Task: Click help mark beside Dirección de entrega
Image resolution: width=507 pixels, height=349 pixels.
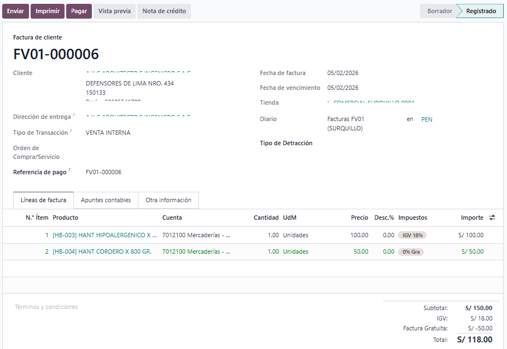Action: coord(74,115)
